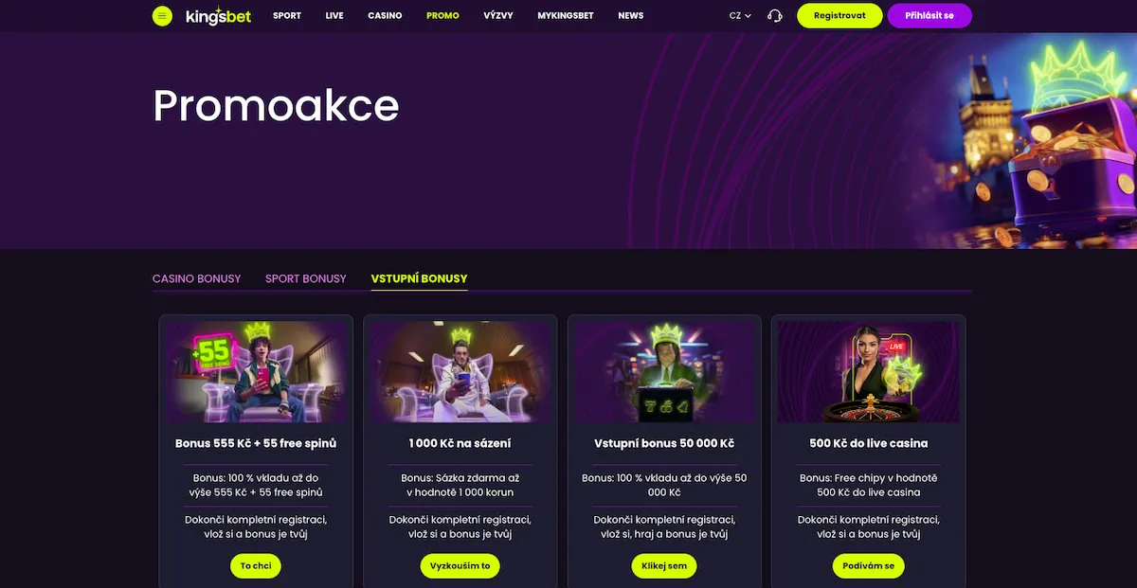This screenshot has width=1137, height=588.
Task: Open the live casino roulette promo image
Action: pos(869,372)
